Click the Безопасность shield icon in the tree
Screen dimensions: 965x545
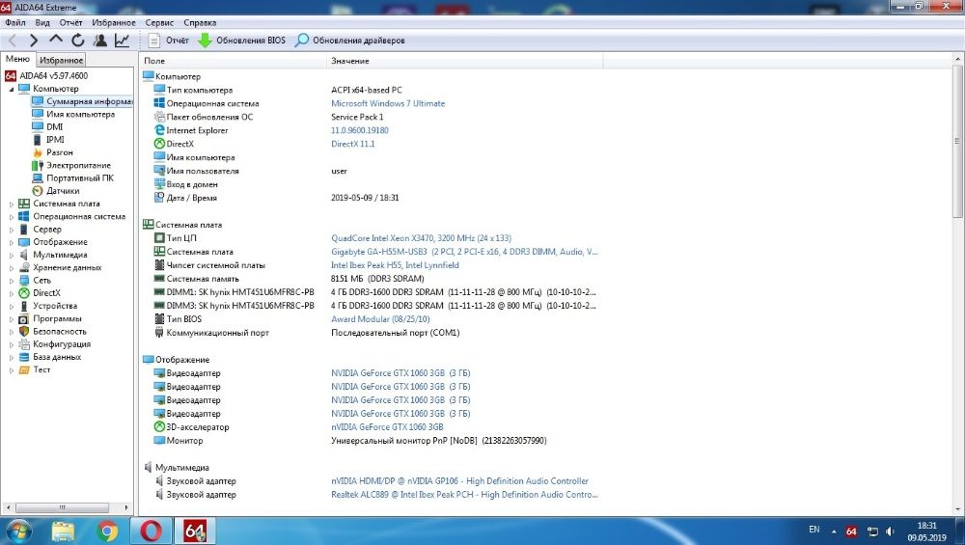24,332
